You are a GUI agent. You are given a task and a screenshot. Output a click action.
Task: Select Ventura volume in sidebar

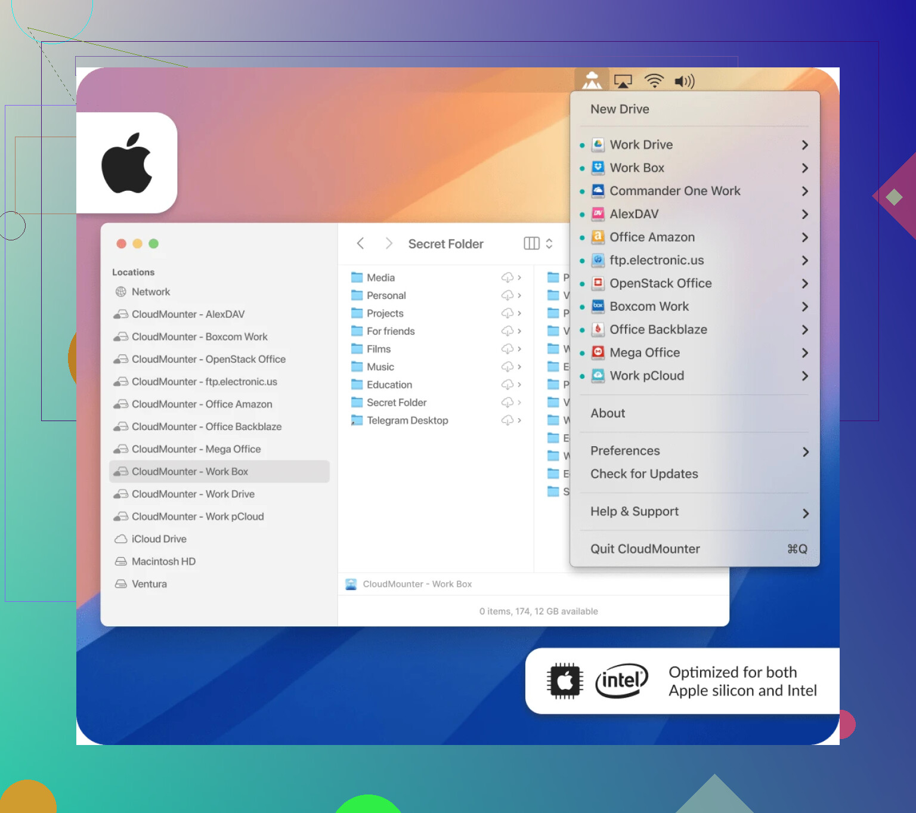click(219, 584)
